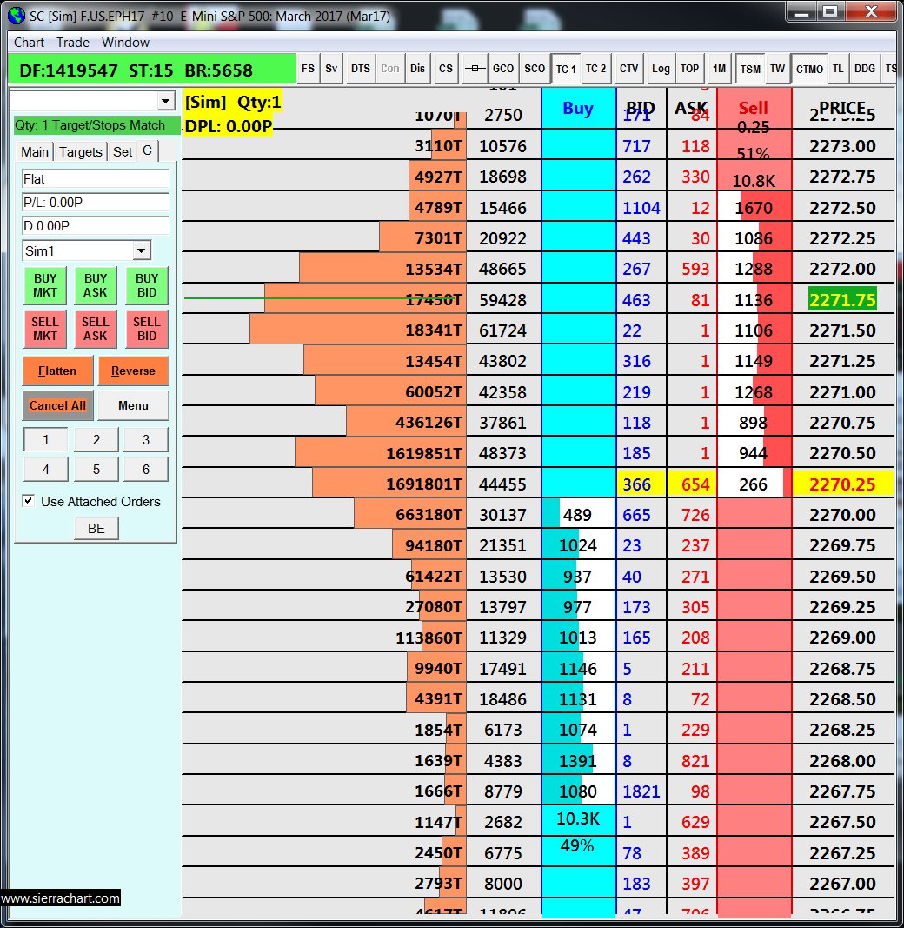This screenshot has width=904, height=928.
Task: Click the P/L: 0.00P field
Action: [96, 203]
